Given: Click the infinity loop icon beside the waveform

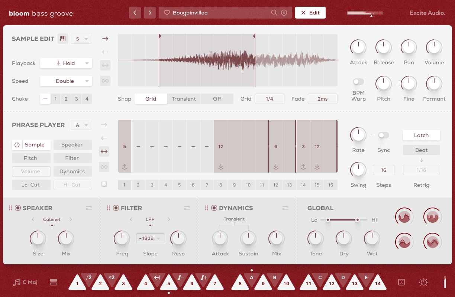Looking at the screenshot, I should (x=105, y=81).
